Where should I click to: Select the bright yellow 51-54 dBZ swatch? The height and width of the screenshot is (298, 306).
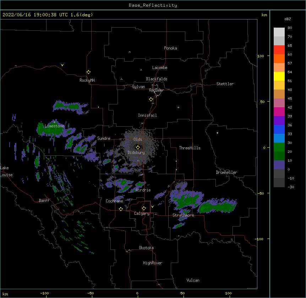279,76
